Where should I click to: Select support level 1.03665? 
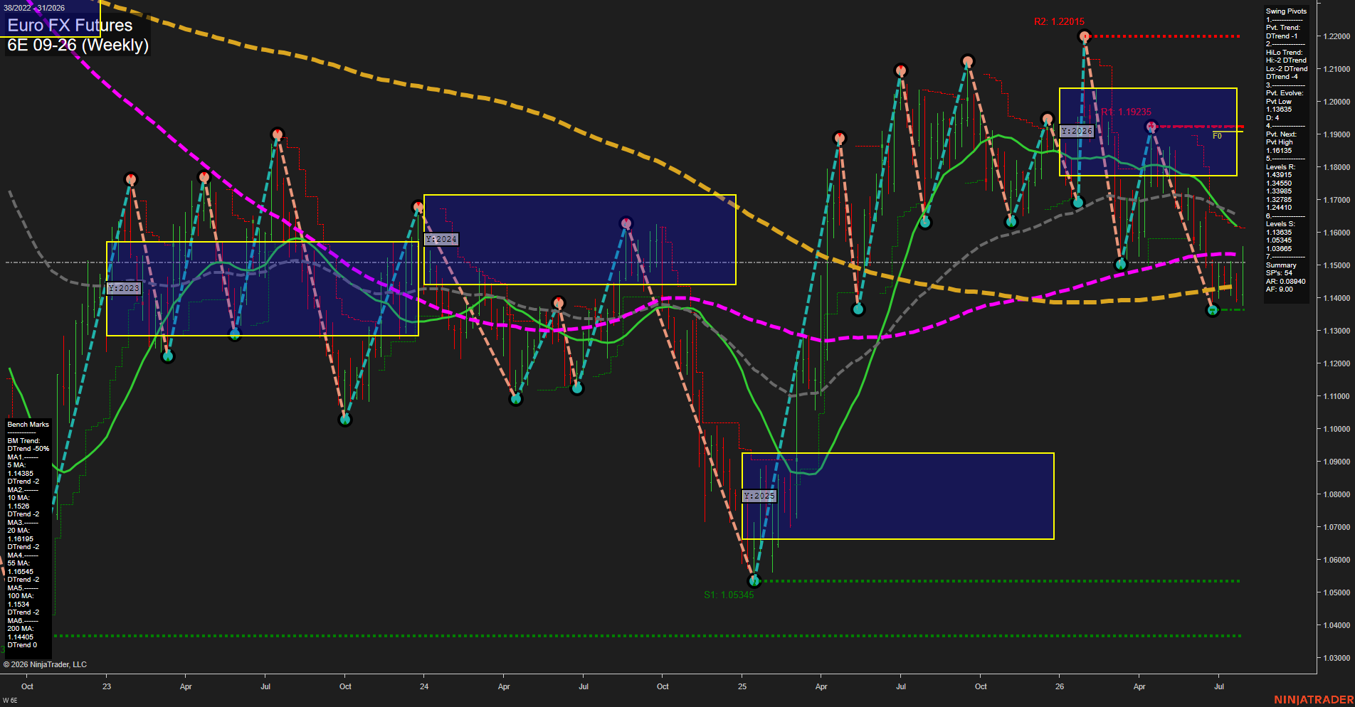point(1279,249)
